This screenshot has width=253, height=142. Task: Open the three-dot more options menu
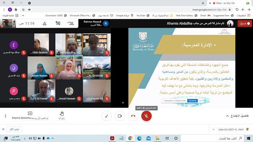[5, 116]
